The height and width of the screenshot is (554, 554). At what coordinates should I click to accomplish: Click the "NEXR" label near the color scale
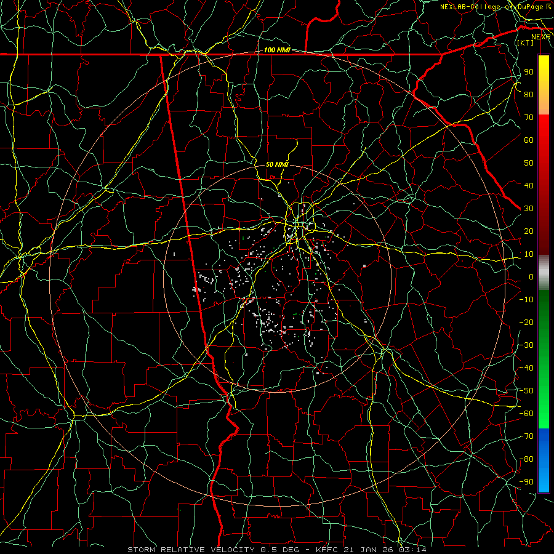coord(540,37)
